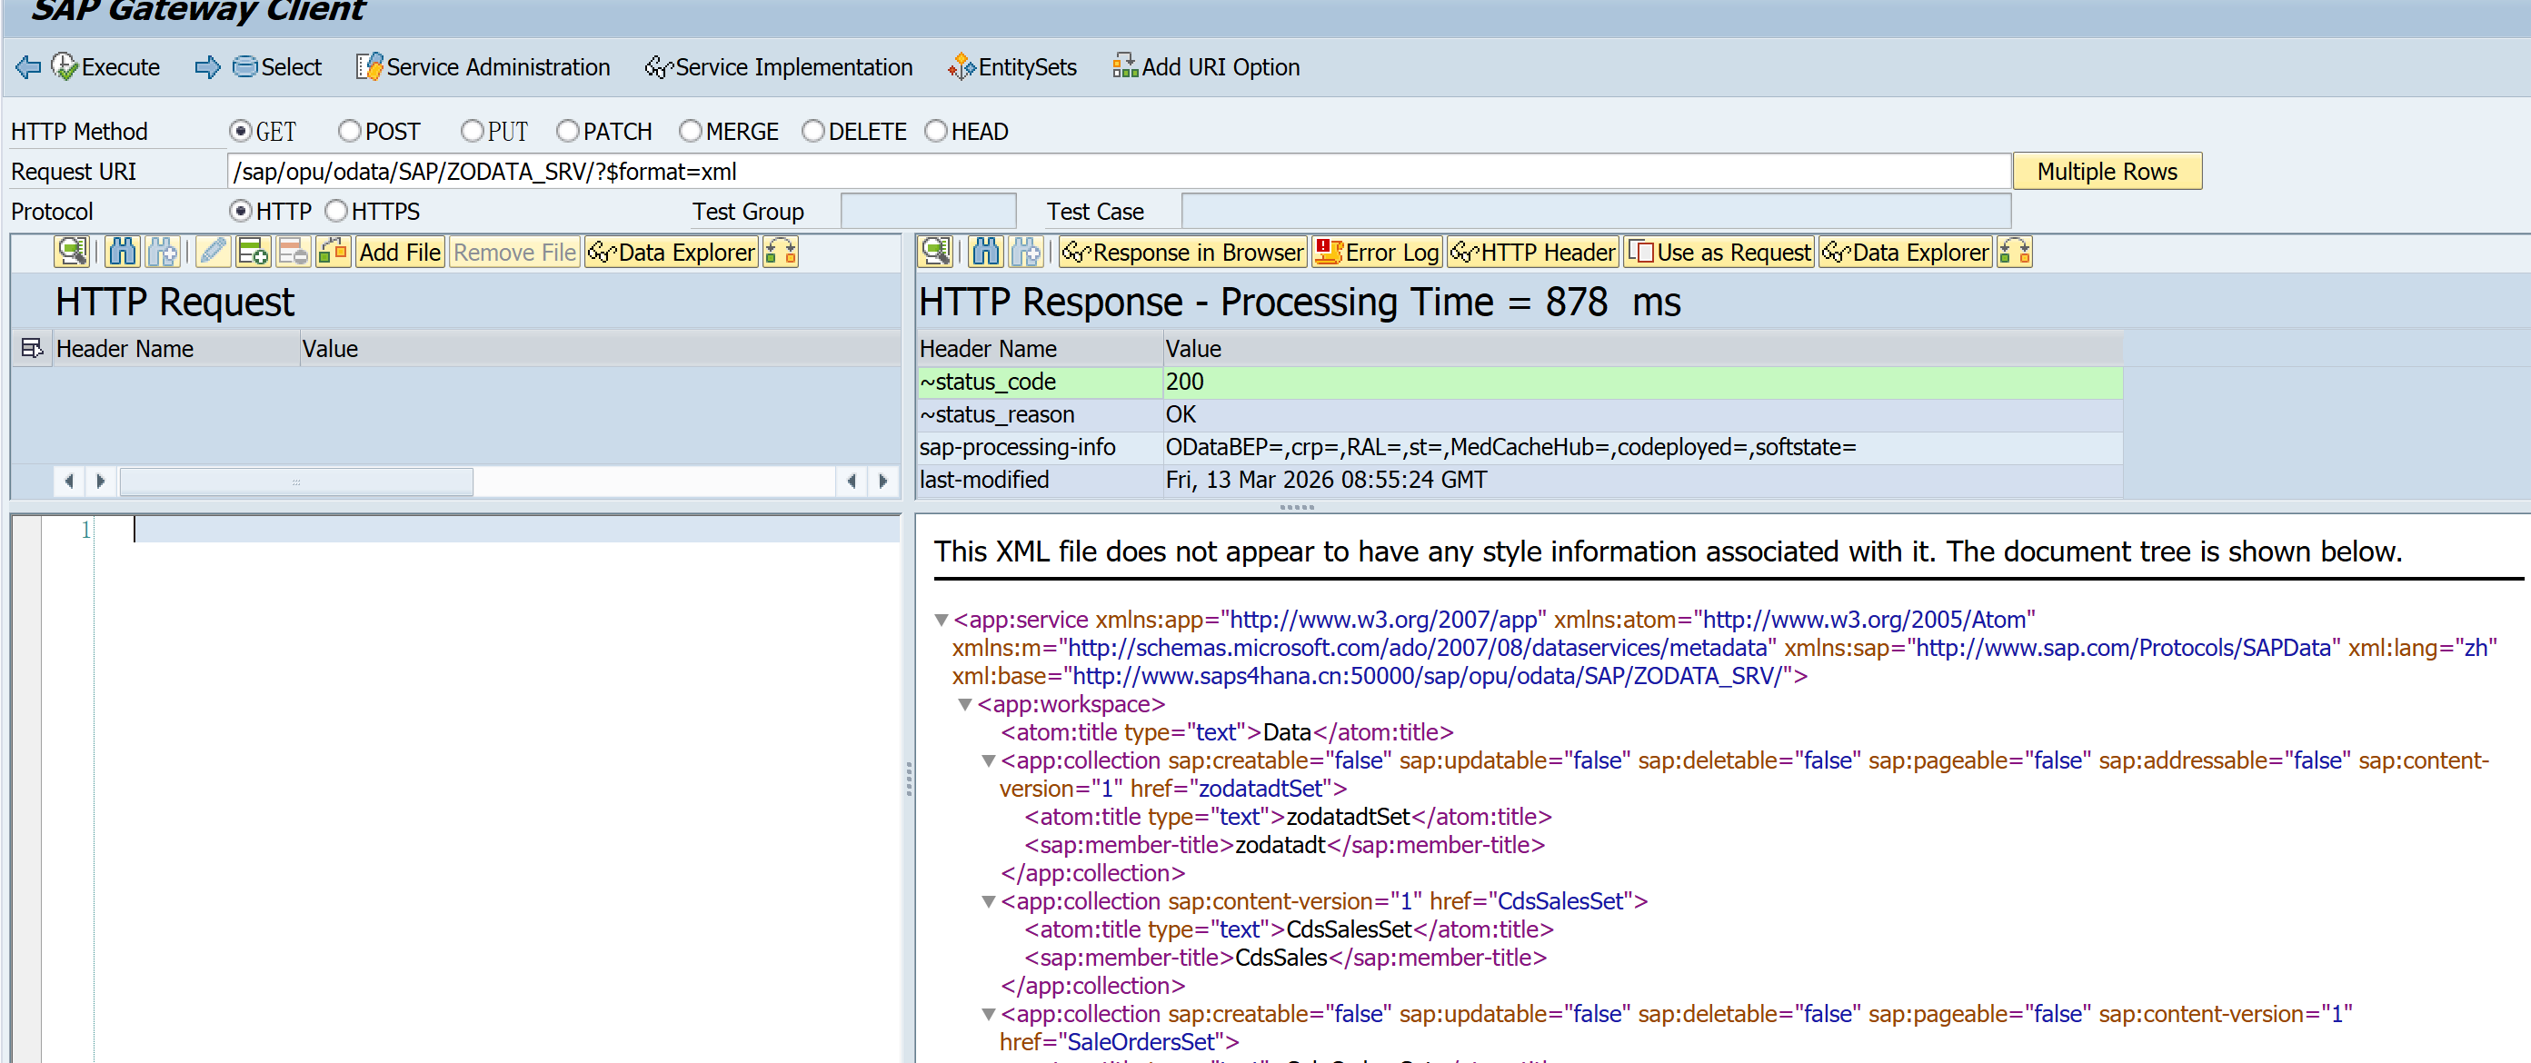Choose the DELETE method radio button
The height and width of the screenshot is (1063, 2531).
(812, 131)
